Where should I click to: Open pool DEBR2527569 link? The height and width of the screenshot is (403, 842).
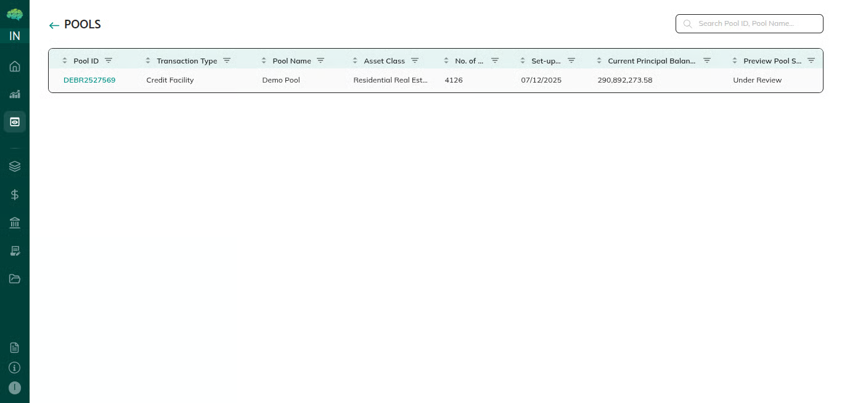pyautogui.click(x=89, y=80)
